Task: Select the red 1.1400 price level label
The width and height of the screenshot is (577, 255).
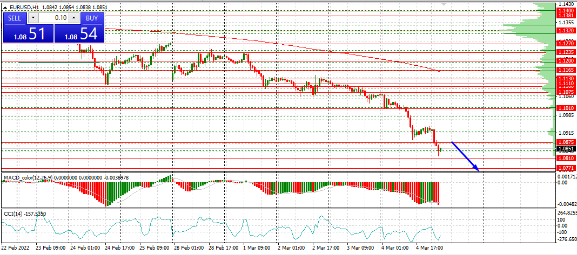Action: (566, 11)
